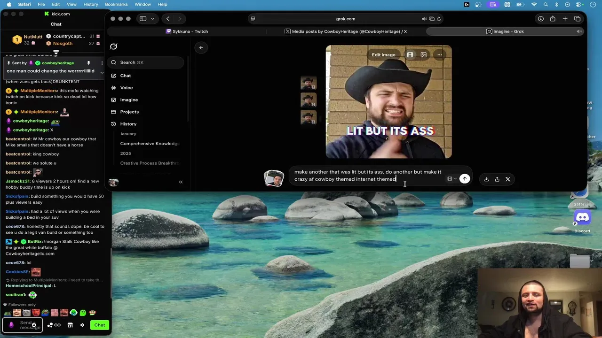The image size is (602, 338).
Task: Show Safari tab overview
Action: [577, 19]
